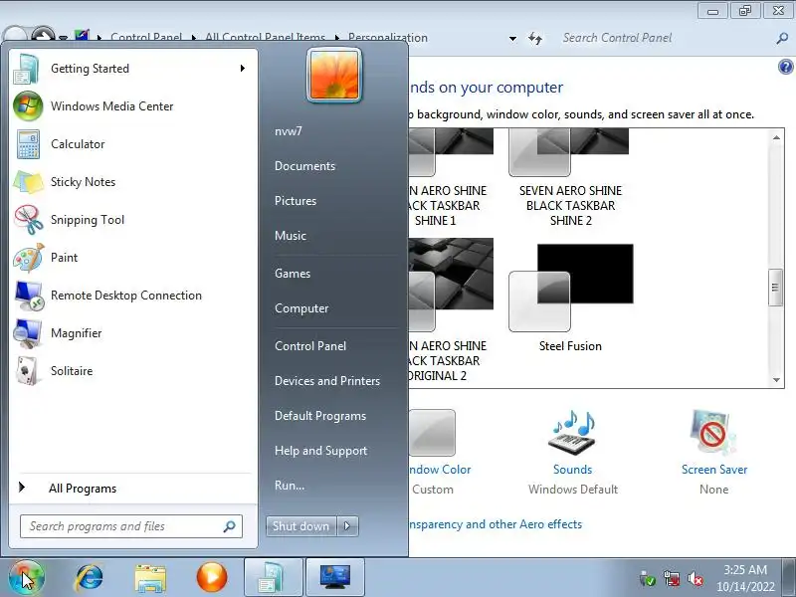Click the Start orb button
Screen dimensions: 796x597
(27, 577)
